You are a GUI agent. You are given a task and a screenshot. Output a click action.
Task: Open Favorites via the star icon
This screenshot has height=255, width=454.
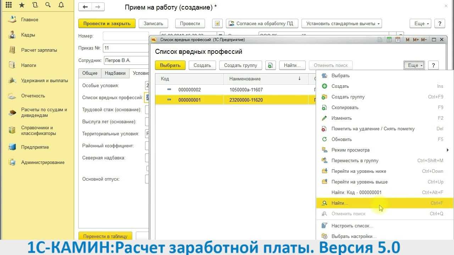22,5
